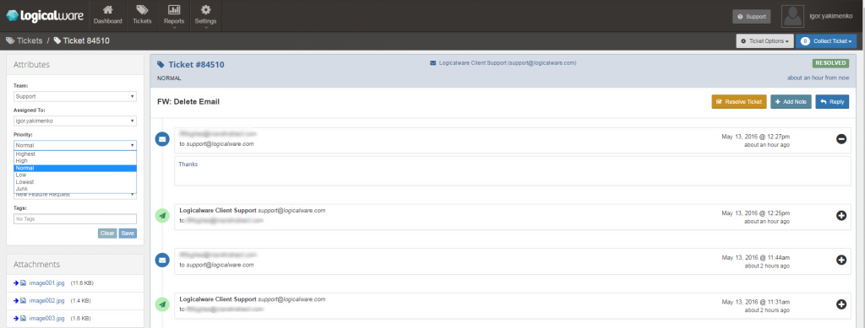Click envelope icon of 11:44am message

(162, 260)
